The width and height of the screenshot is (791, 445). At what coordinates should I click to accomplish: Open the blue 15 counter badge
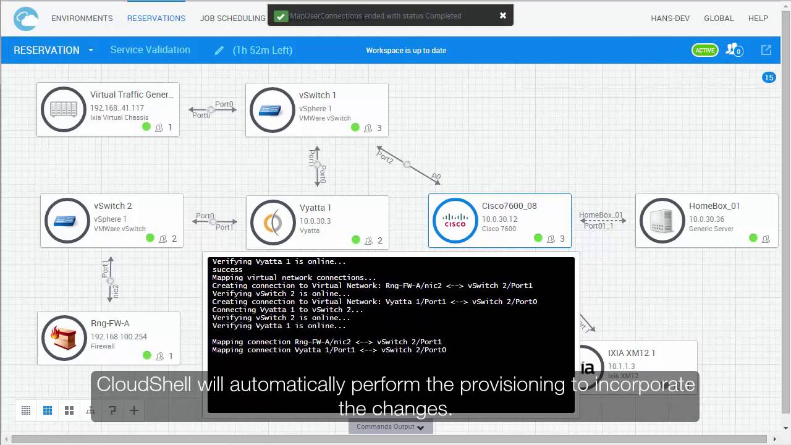769,77
